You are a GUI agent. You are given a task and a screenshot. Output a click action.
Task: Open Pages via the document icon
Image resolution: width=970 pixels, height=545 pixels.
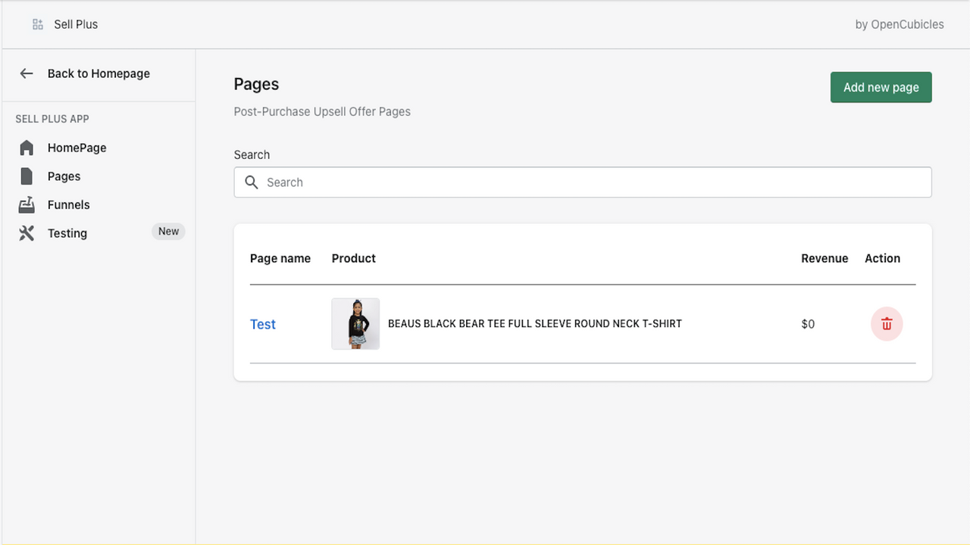click(x=27, y=176)
